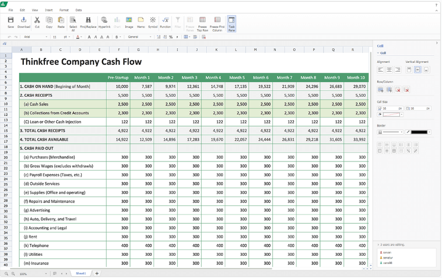442x278 pixels.
Task: Open the View menu
Action: click(x=35, y=10)
